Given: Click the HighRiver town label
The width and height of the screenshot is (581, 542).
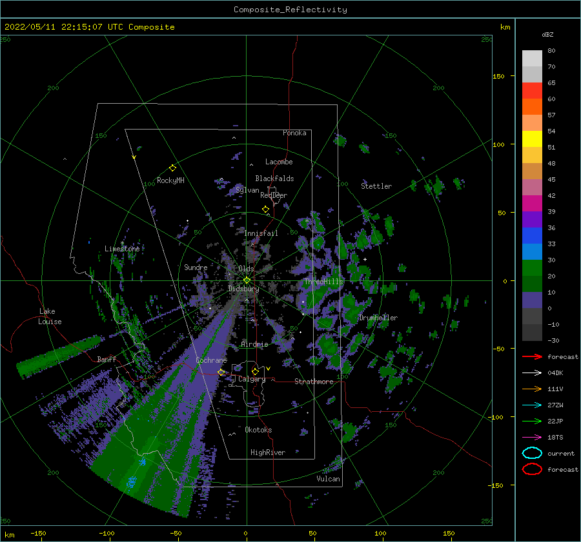Looking at the screenshot, I should coord(268,452).
